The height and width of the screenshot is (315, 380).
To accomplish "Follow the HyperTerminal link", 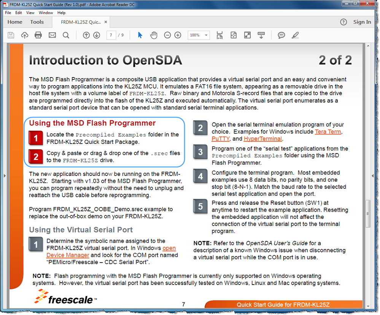I will 263,139.
